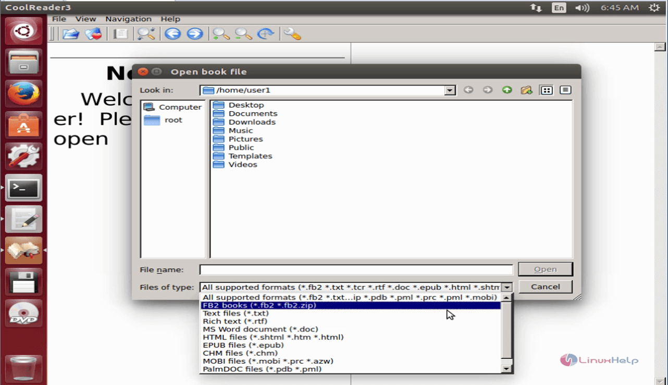The width and height of the screenshot is (668, 385).
Task: Choose All supported formats list option
Action: (x=351, y=297)
